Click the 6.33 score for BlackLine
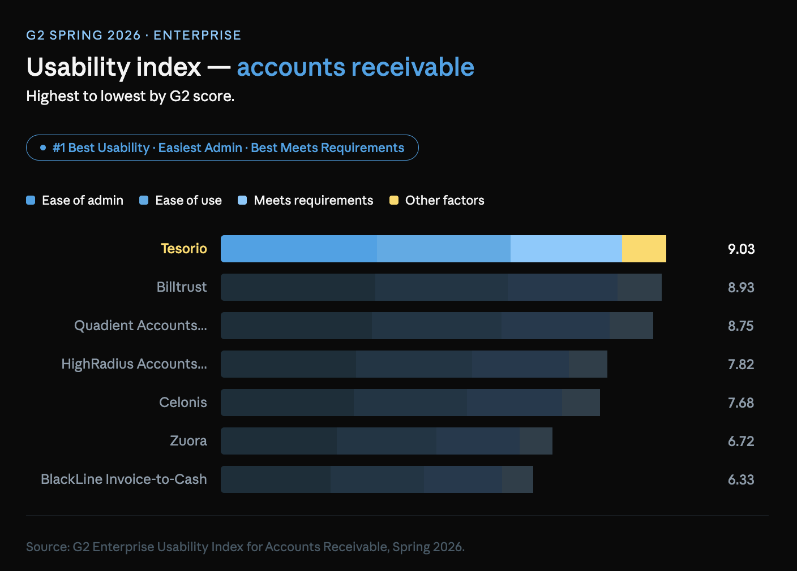Screen dimensions: 797x571 (741, 479)
